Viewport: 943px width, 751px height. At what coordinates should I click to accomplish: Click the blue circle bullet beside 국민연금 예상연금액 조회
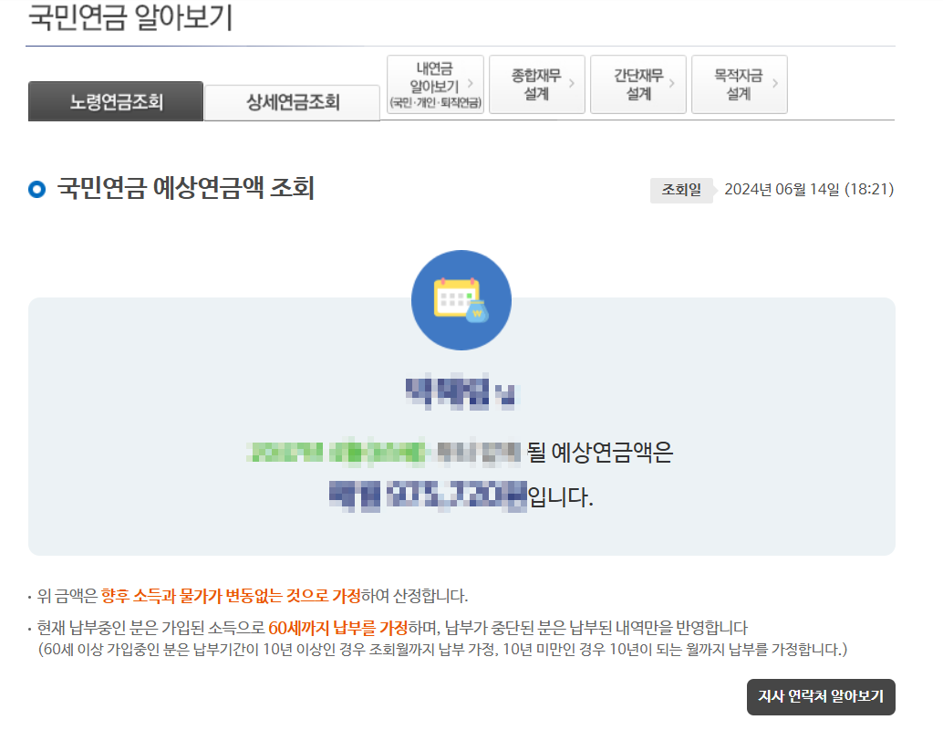tap(36, 190)
